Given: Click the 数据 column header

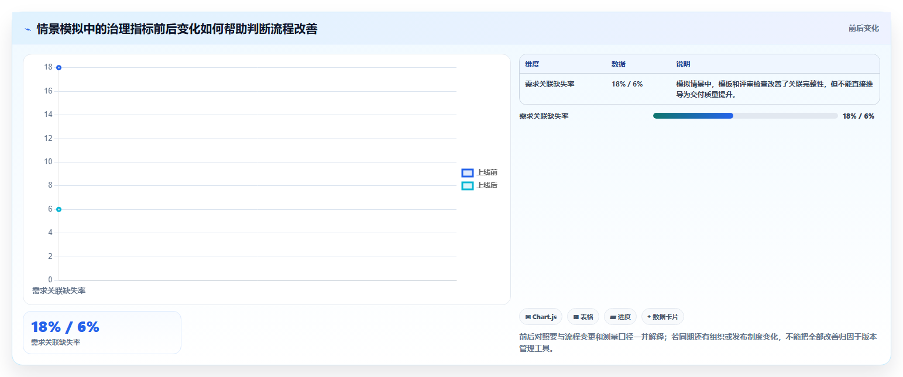Looking at the screenshot, I should click(x=619, y=64).
